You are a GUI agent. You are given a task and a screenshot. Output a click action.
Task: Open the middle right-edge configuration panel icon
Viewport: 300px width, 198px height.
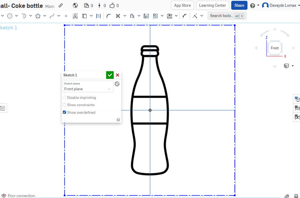297,108
